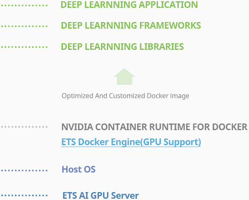Click blue dotted line beside Host OS
This screenshot has height=200, width=249.
pyautogui.click(x=24, y=170)
